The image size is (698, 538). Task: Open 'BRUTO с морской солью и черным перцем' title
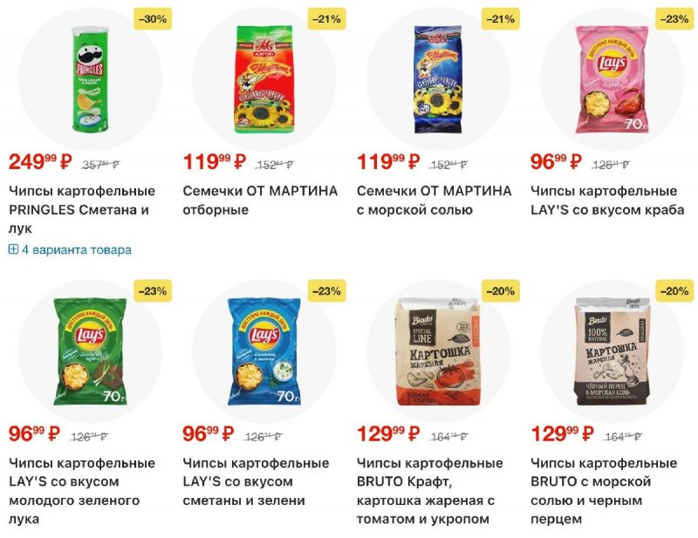pos(604,491)
